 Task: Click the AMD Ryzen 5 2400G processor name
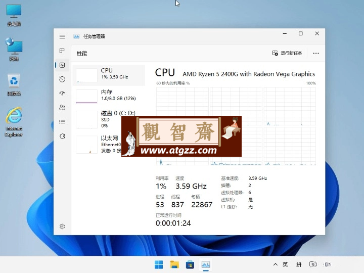pos(249,74)
